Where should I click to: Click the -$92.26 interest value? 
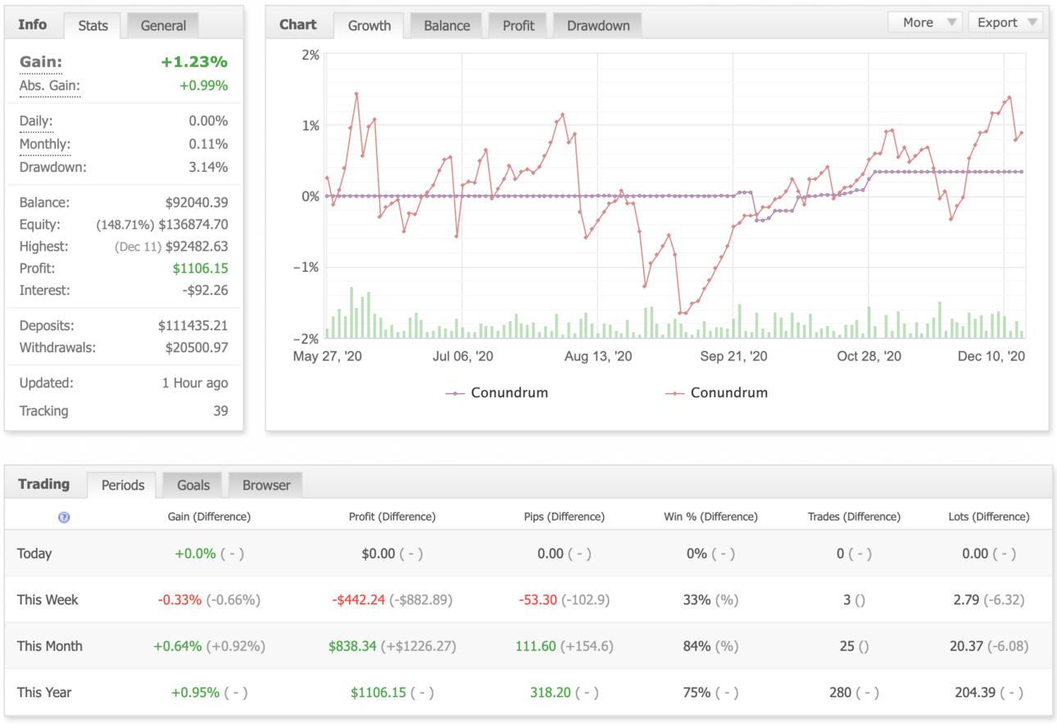coord(204,290)
